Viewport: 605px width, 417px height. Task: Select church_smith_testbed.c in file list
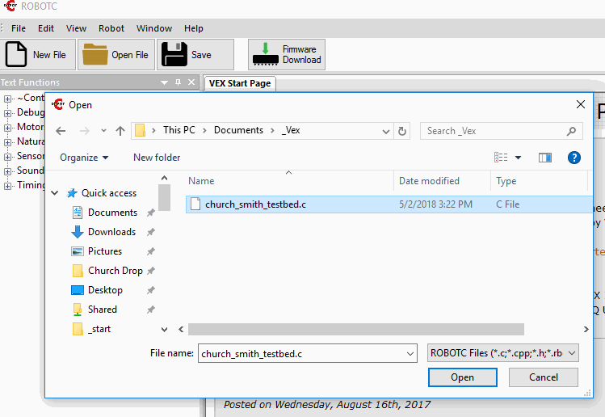[x=255, y=204]
